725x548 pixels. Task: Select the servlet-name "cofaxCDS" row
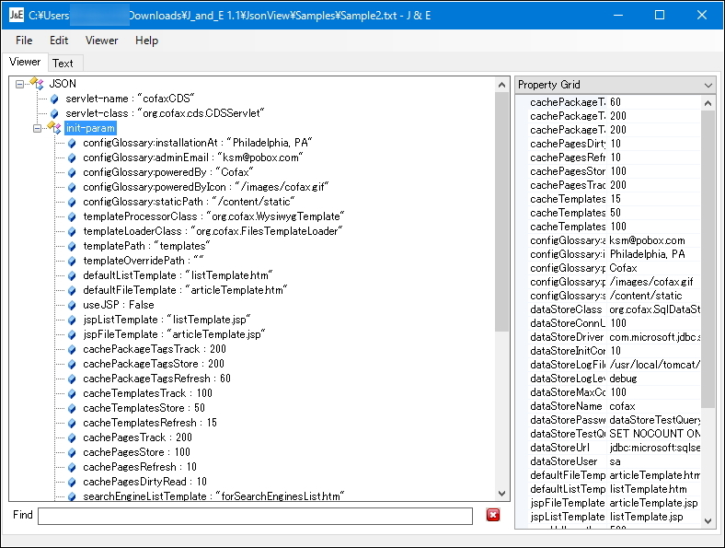[130, 99]
